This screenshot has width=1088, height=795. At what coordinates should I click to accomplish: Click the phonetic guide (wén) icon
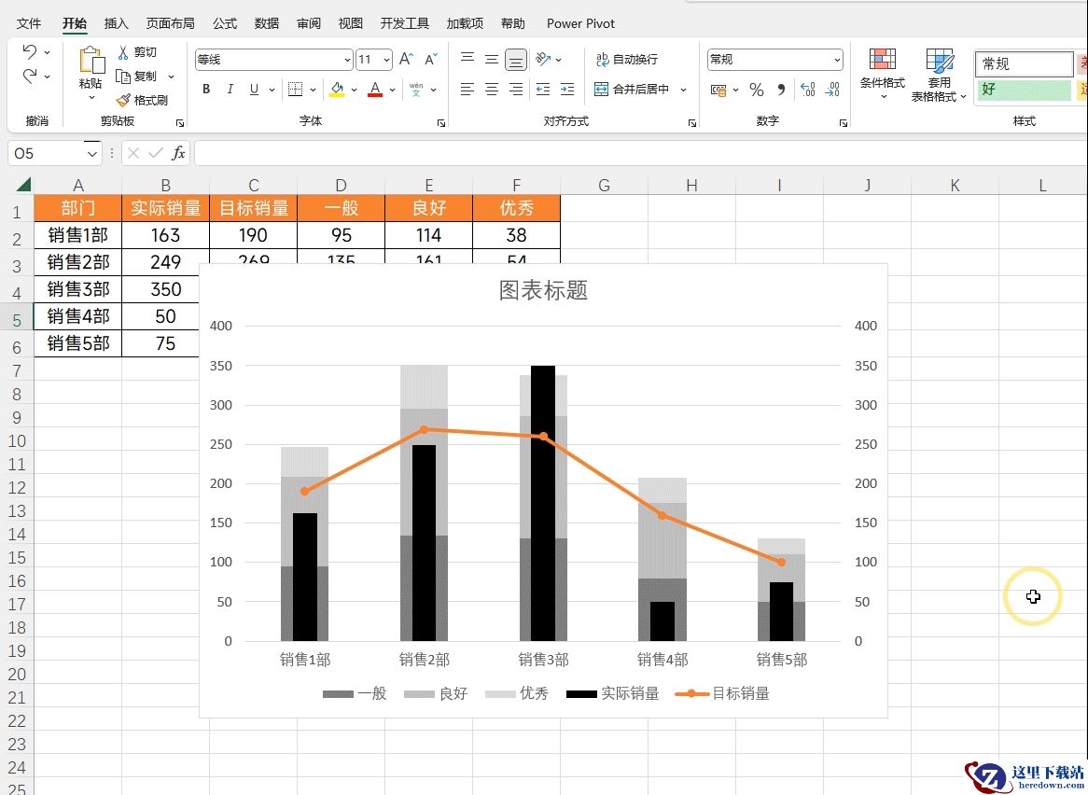click(416, 89)
